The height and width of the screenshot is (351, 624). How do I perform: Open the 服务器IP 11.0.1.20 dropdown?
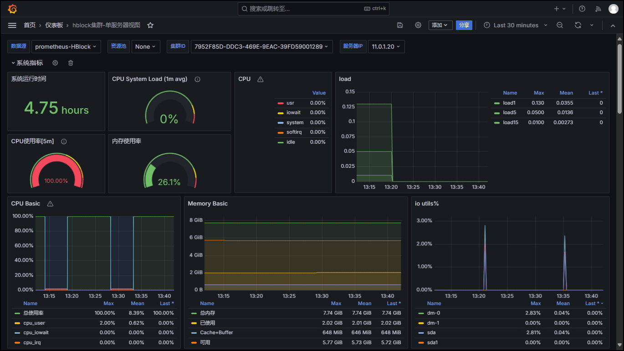(386, 46)
